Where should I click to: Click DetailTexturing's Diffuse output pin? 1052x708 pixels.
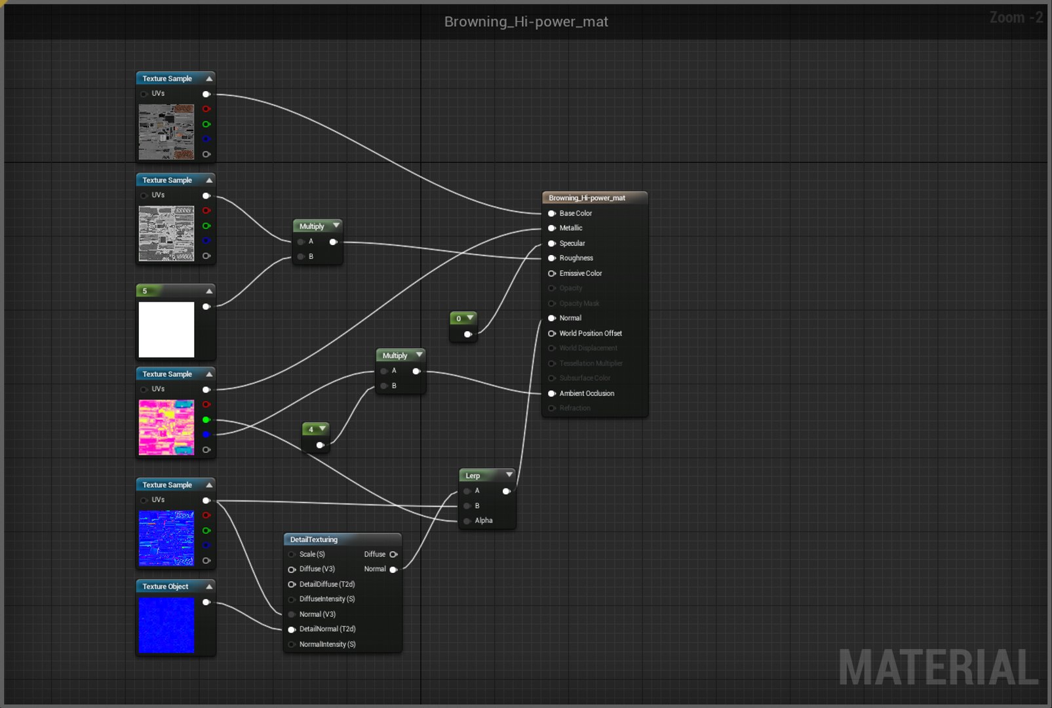(x=393, y=555)
